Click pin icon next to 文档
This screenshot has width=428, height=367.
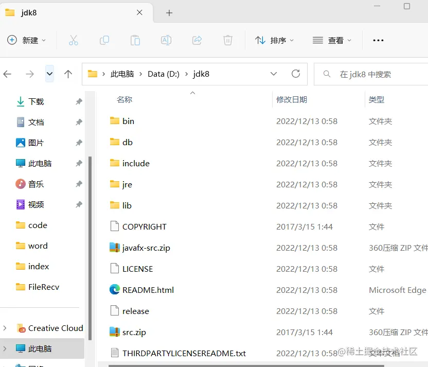click(79, 122)
